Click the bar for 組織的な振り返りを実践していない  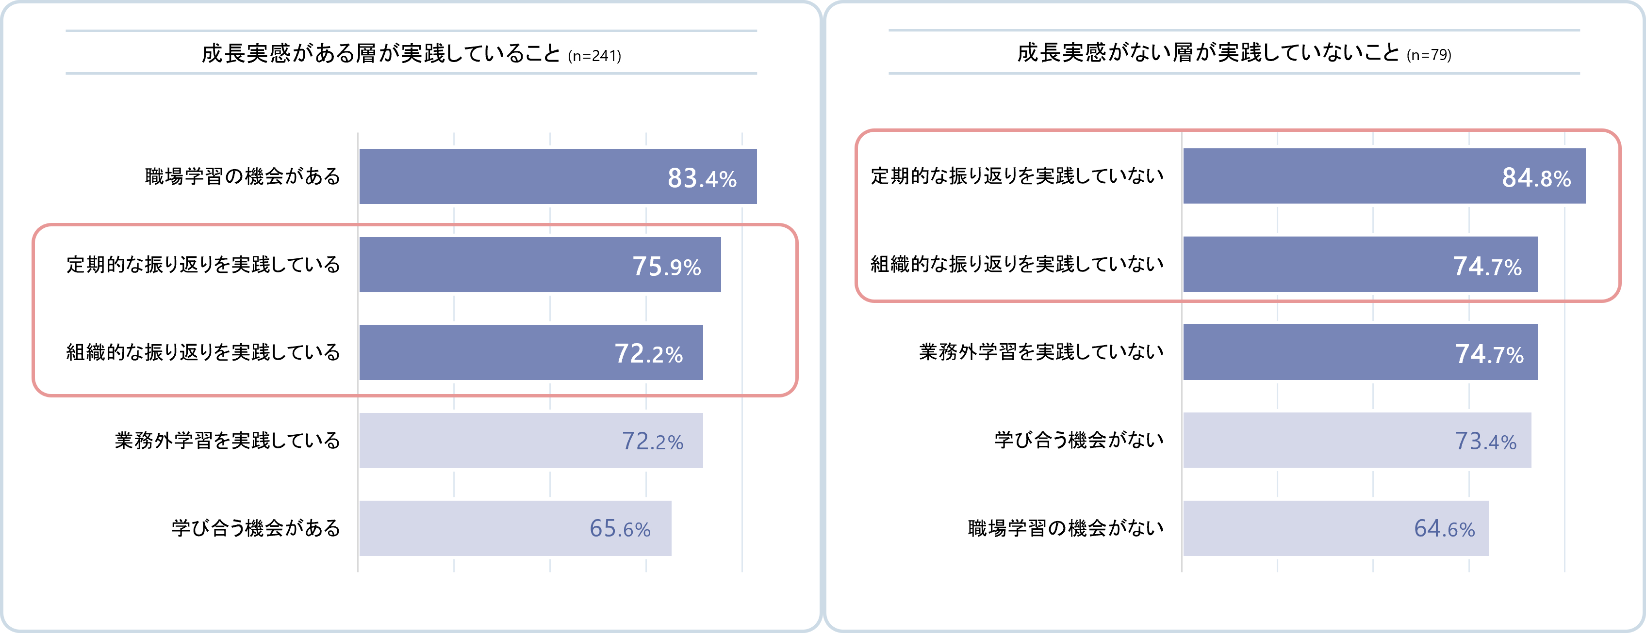[1360, 264]
